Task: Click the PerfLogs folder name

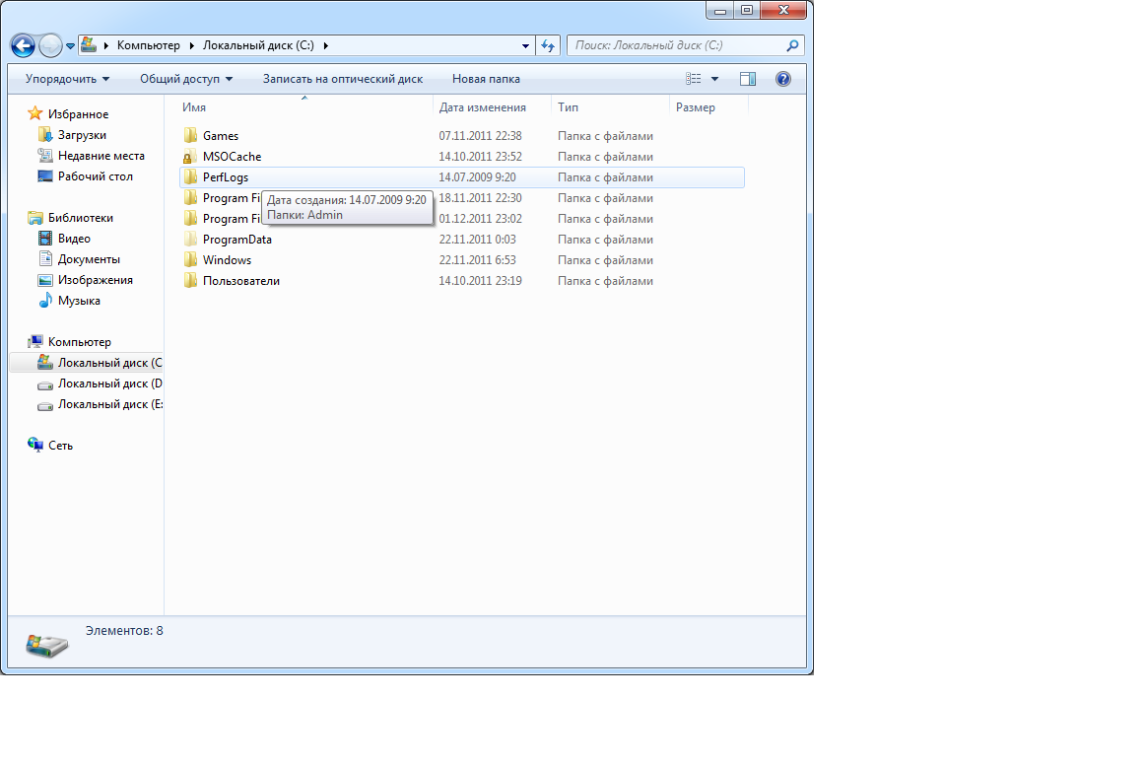Action: [226, 177]
